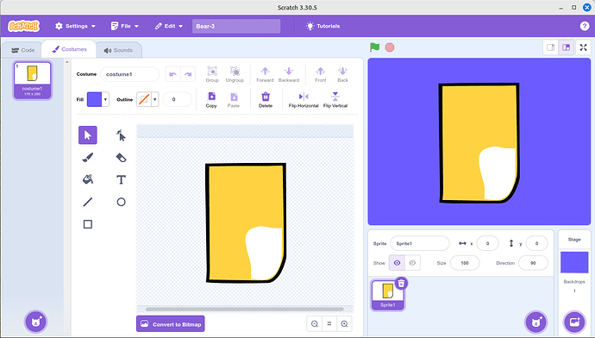
Task: Click Flip Horizontal icon
Action: coord(304,97)
